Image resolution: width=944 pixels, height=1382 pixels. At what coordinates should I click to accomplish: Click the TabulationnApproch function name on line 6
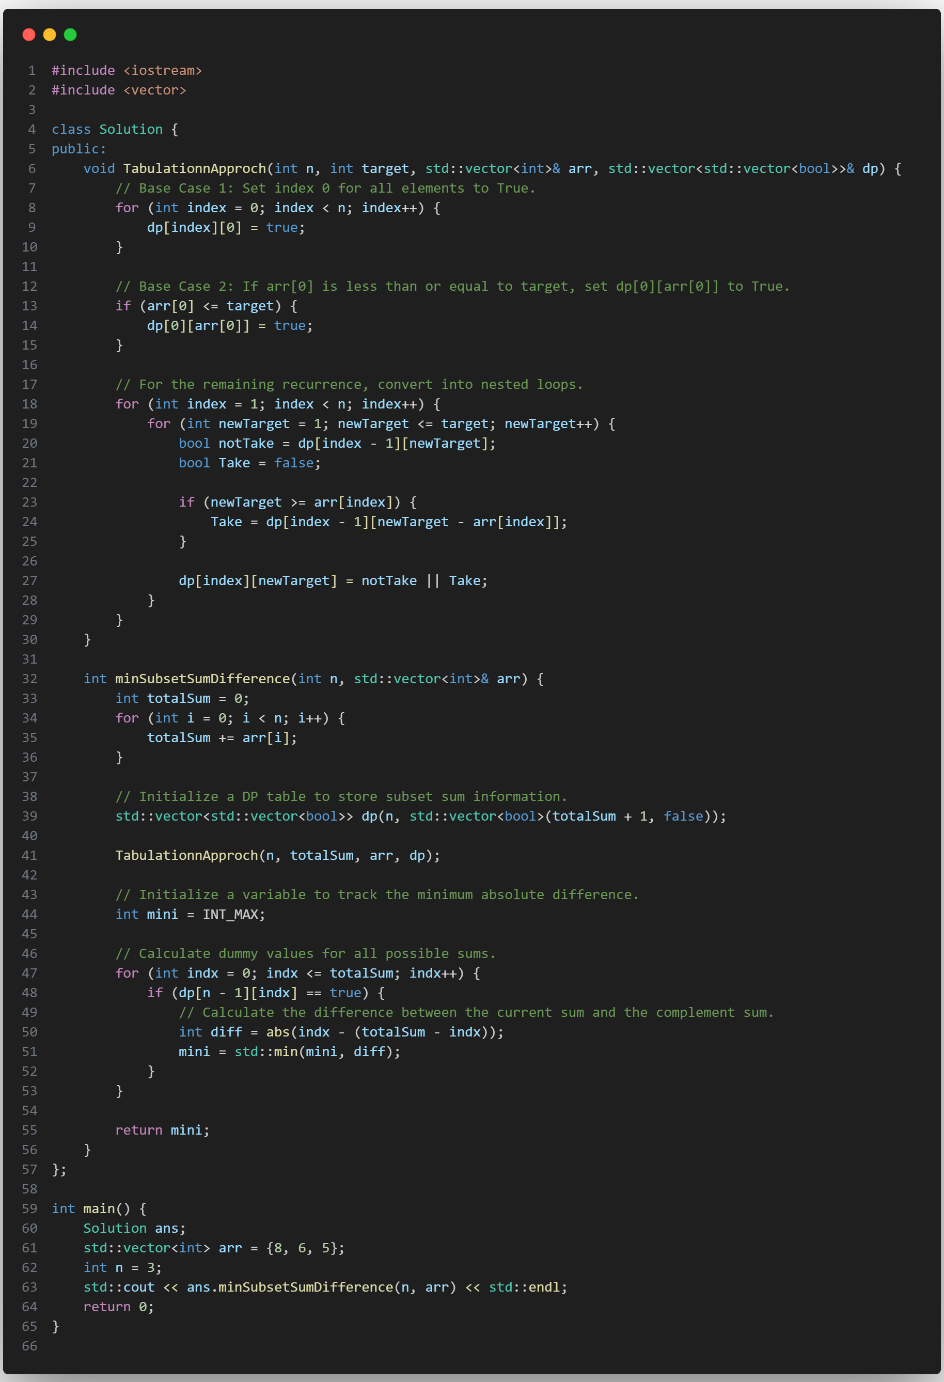pyautogui.click(x=194, y=168)
